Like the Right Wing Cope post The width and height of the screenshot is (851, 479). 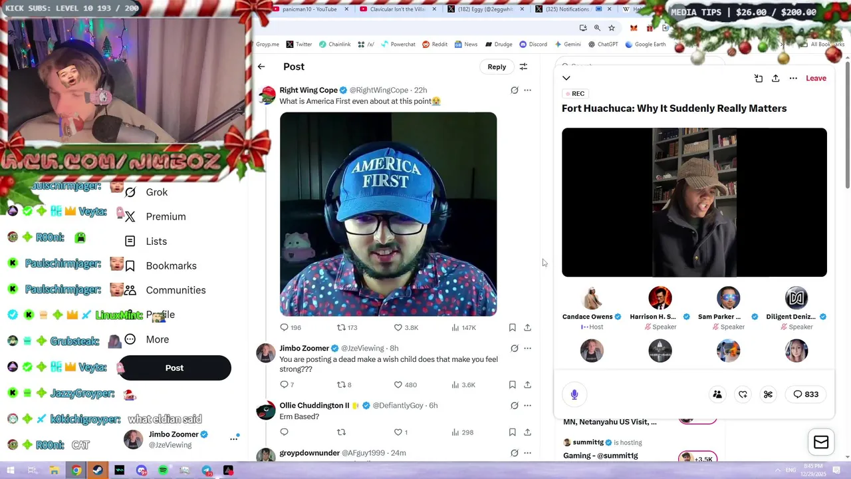[398, 327]
